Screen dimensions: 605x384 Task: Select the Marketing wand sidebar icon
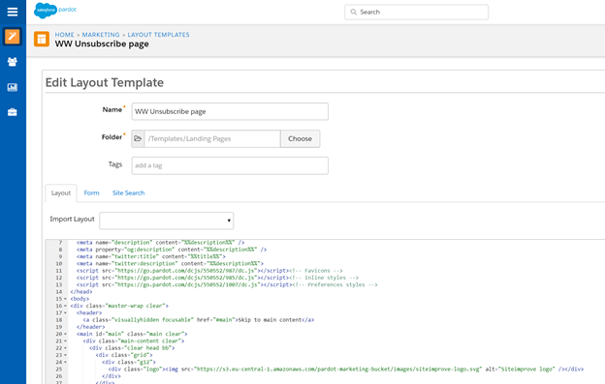click(x=13, y=37)
